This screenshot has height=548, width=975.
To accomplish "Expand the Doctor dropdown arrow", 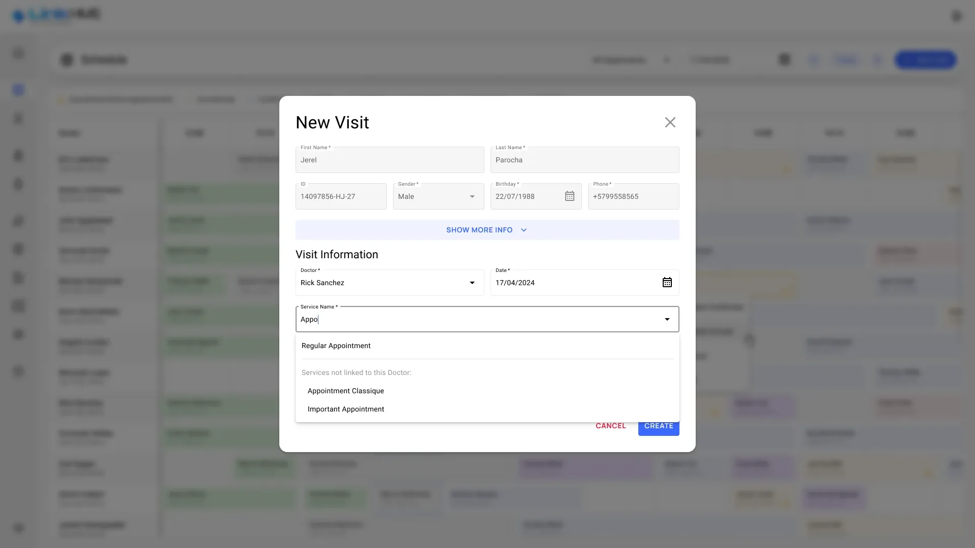I will point(472,283).
